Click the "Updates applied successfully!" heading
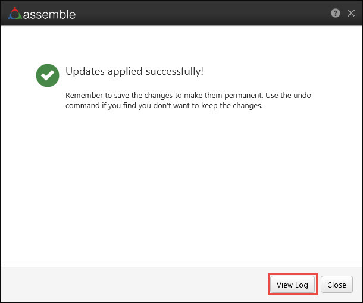Viewport: 363px width, 303px height. (x=134, y=71)
